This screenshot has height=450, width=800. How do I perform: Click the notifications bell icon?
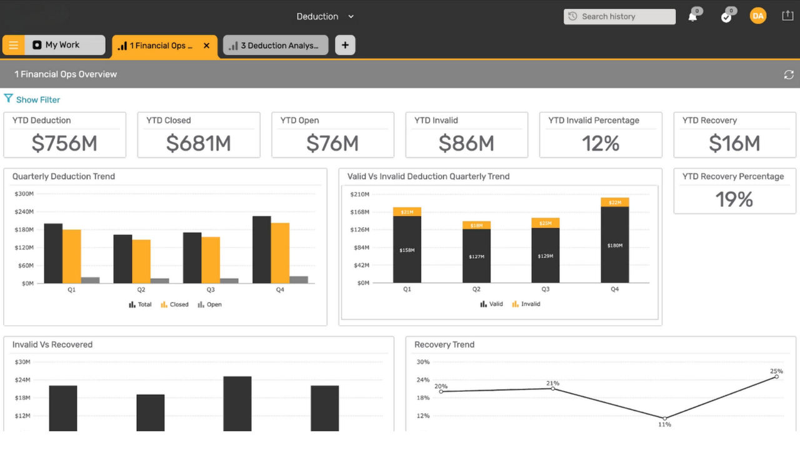pyautogui.click(x=692, y=17)
